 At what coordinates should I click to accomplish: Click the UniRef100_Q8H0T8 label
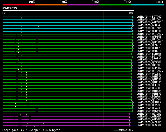coord(149,51)
